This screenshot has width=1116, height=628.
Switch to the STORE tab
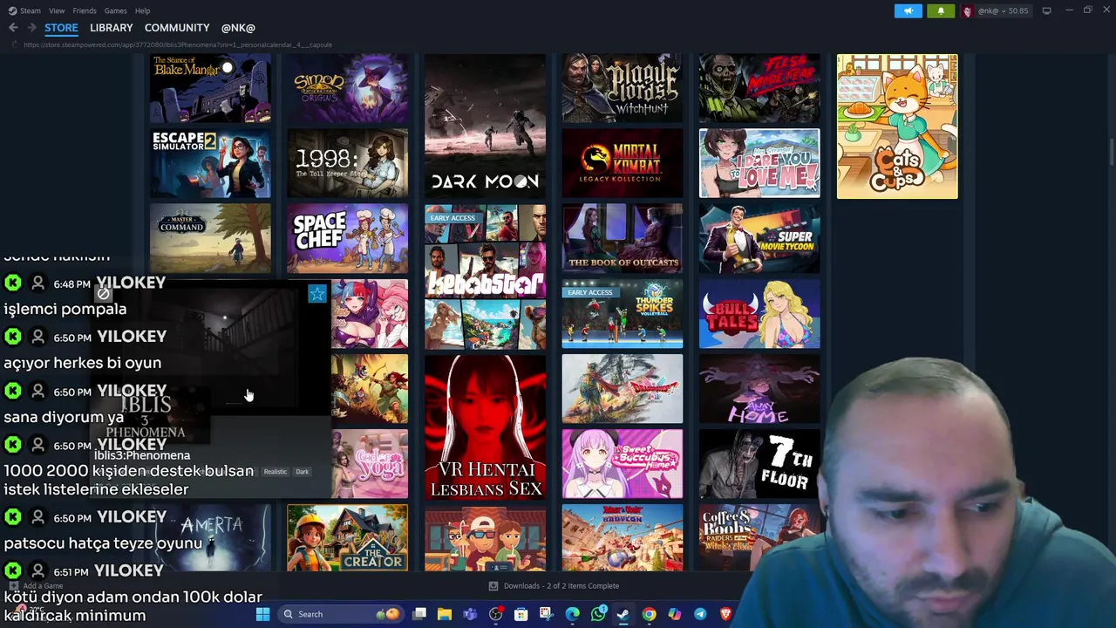pos(61,28)
